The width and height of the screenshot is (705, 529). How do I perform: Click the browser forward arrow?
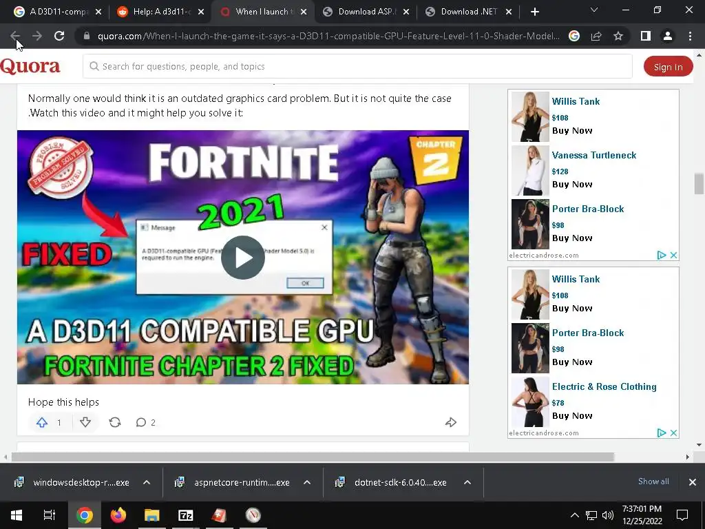coord(37,36)
